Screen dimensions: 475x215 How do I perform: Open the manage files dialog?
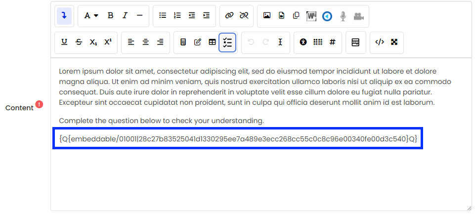(296, 16)
